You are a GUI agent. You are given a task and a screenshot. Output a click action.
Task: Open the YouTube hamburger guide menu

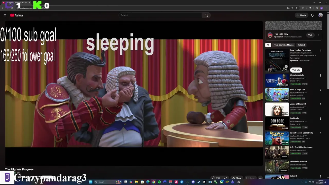tap(5, 15)
